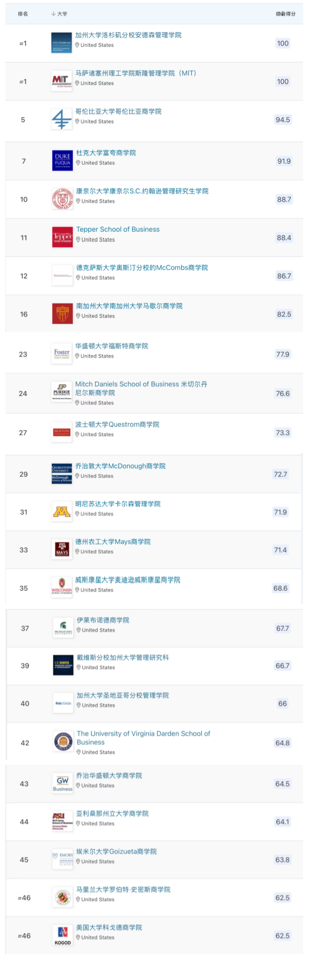
Task: Click location pin beside 乔治华盛顿大学商学院
Action: coord(78,786)
